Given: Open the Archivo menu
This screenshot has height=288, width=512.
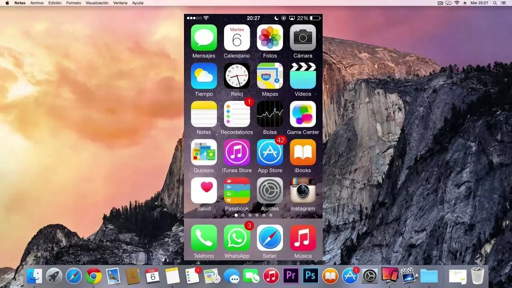Looking at the screenshot, I should 37,3.
